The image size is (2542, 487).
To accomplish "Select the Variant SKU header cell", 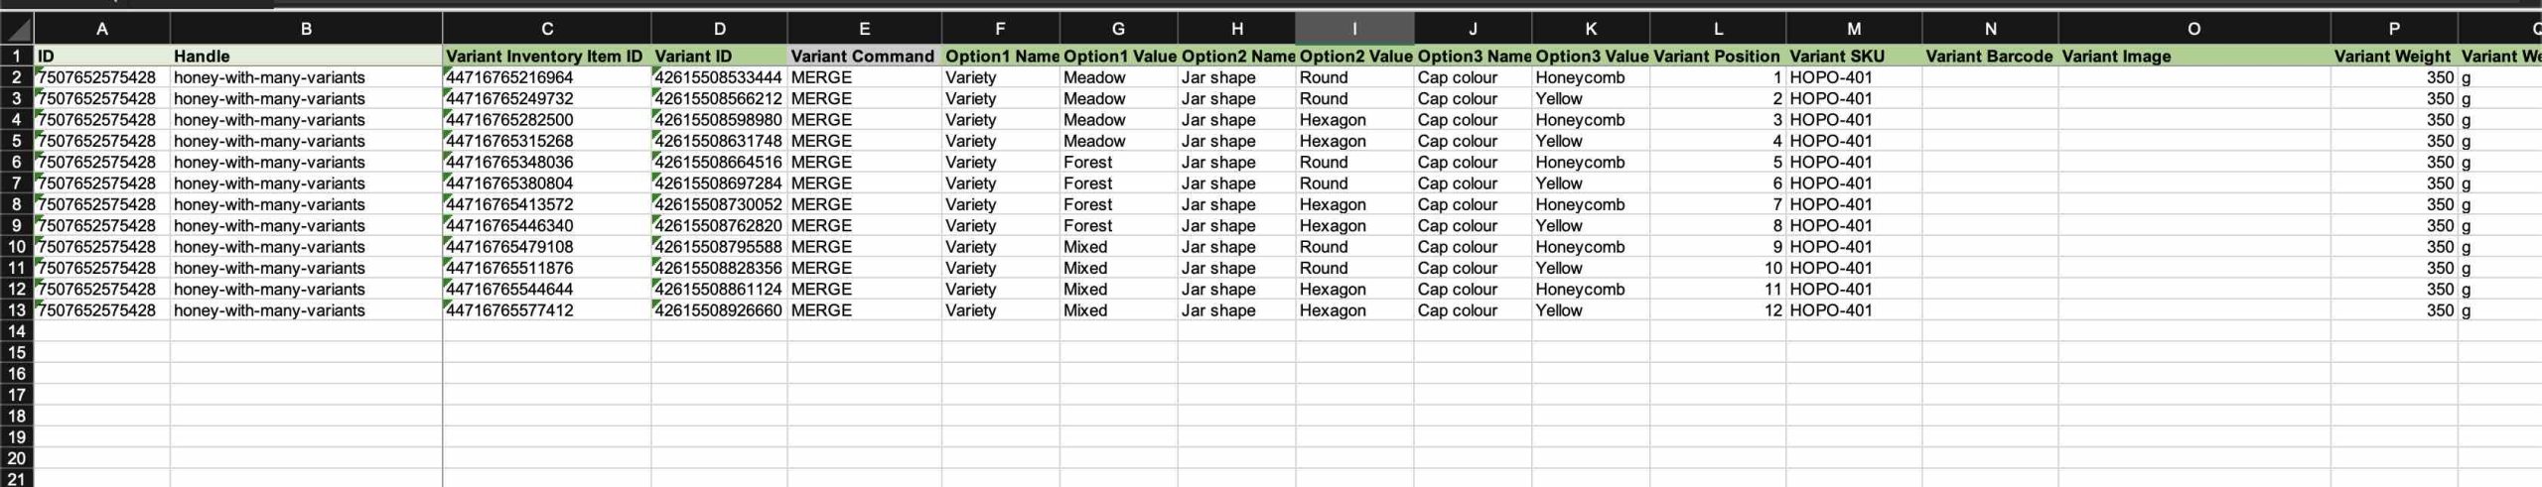I will pos(1854,57).
